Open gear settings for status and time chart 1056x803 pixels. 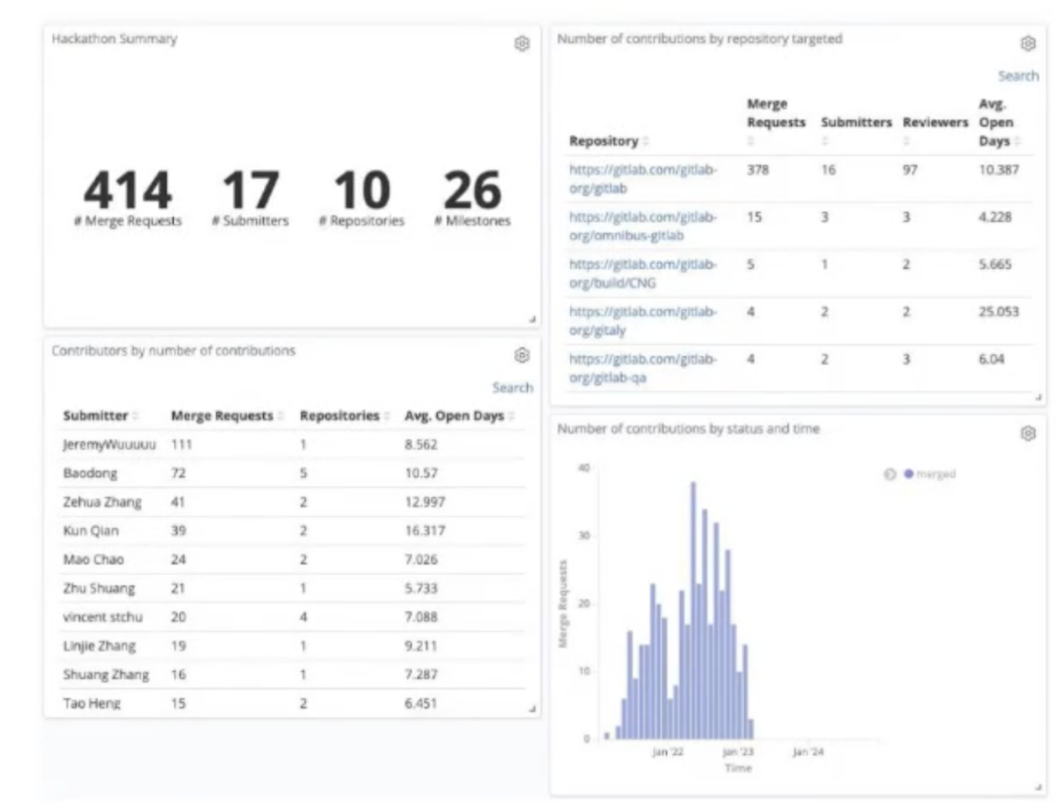pyautogui.click(x=1028, y=433)
